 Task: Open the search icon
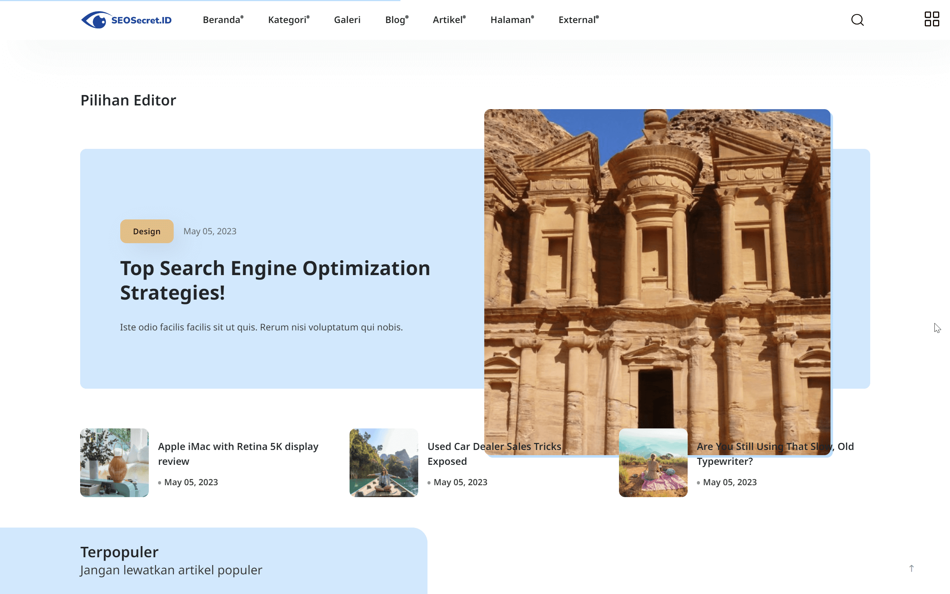858,20
